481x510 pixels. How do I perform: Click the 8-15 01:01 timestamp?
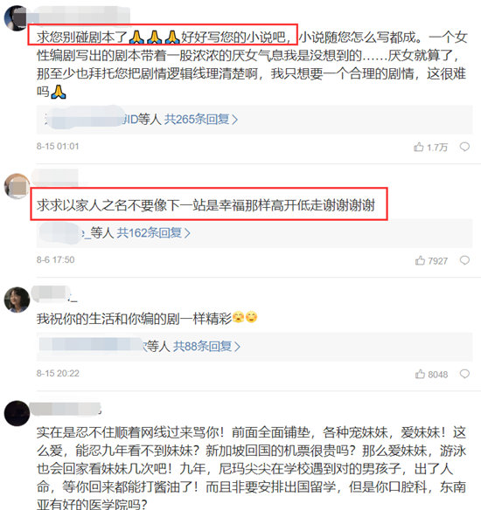(58, 147)
